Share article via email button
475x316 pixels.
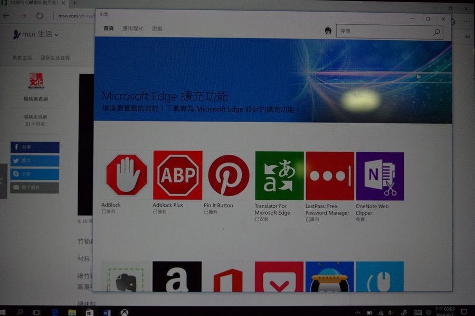[x=34, y=188]
